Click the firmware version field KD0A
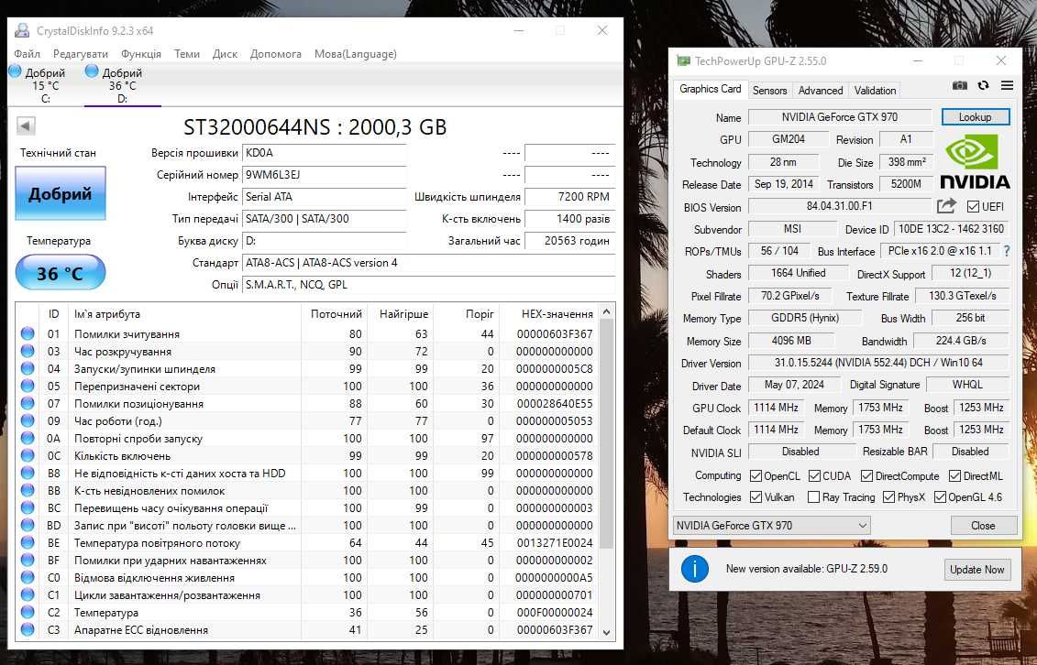 coord(324,153)
